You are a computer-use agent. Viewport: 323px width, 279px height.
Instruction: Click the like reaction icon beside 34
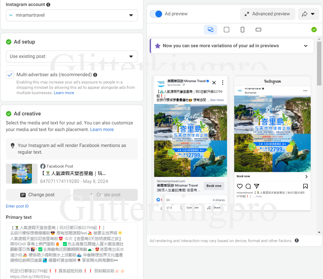pos(159,200)
